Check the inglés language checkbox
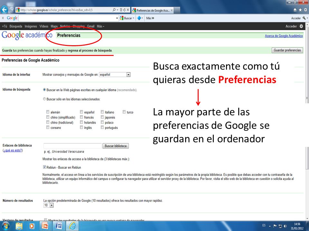 coord(81,127)
